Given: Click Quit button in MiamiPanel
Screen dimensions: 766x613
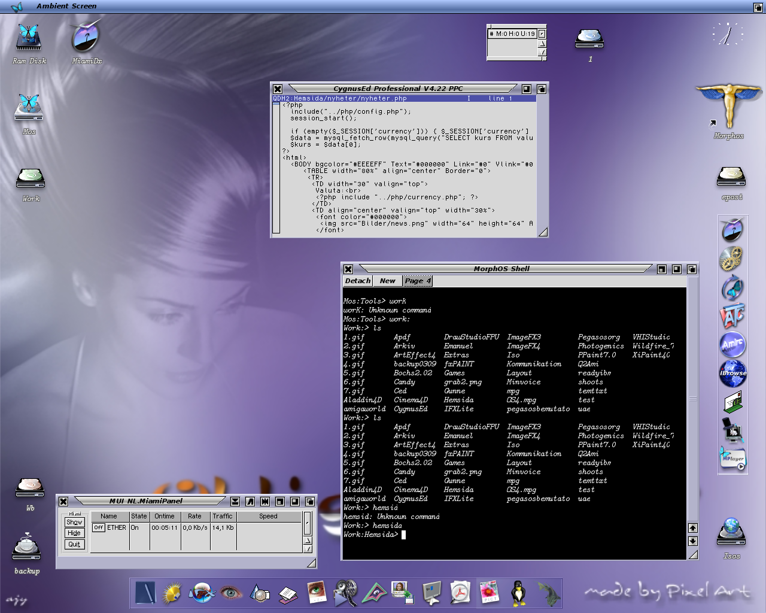Looking at the screenshot, I should (74, 544).
